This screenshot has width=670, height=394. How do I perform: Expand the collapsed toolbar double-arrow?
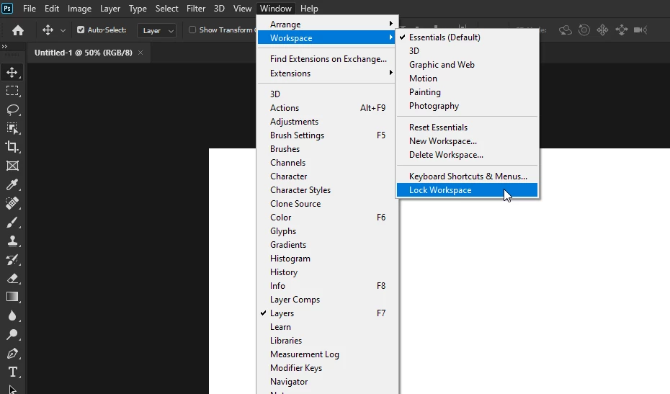click(x=4, y=46)
